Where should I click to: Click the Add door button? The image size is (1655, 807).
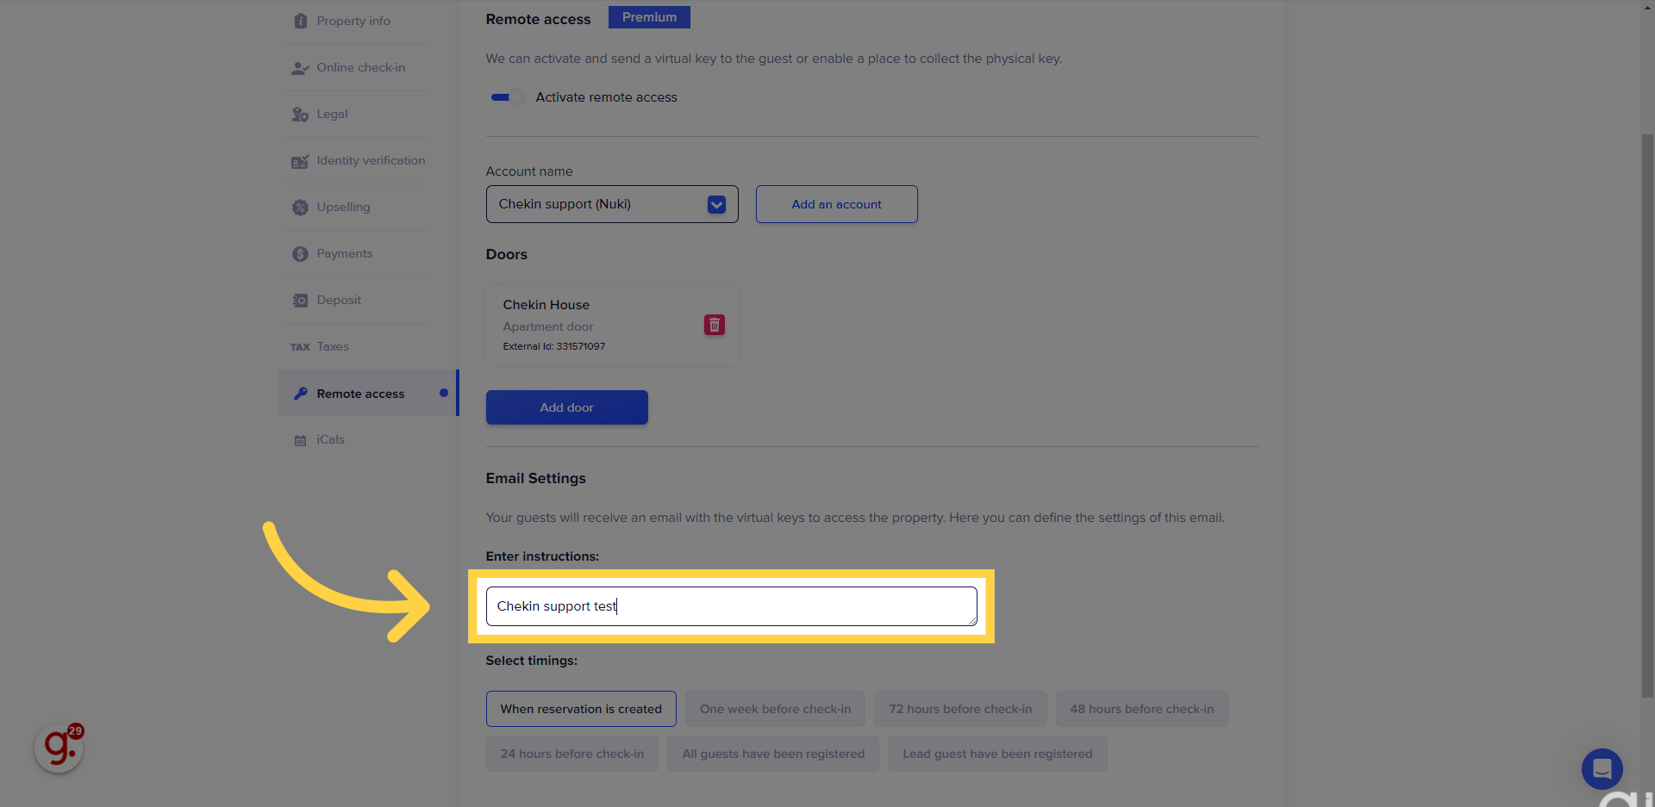click(566, 407)
